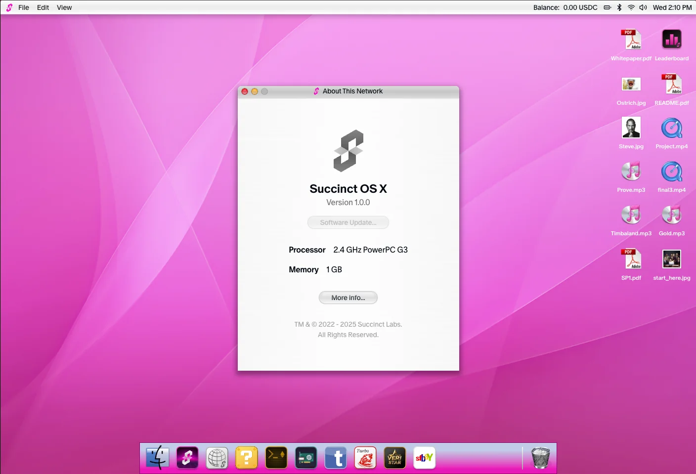Check the USDC Balance in menu bar
The width and height of the screenshot is (696, 474).
tap(565, 7)
